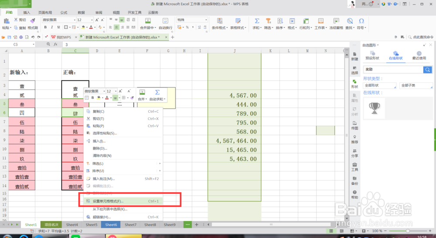Switch to the Sheet4 worksheet tab
This screenshot has height=238, width=436.
point(72,225)
